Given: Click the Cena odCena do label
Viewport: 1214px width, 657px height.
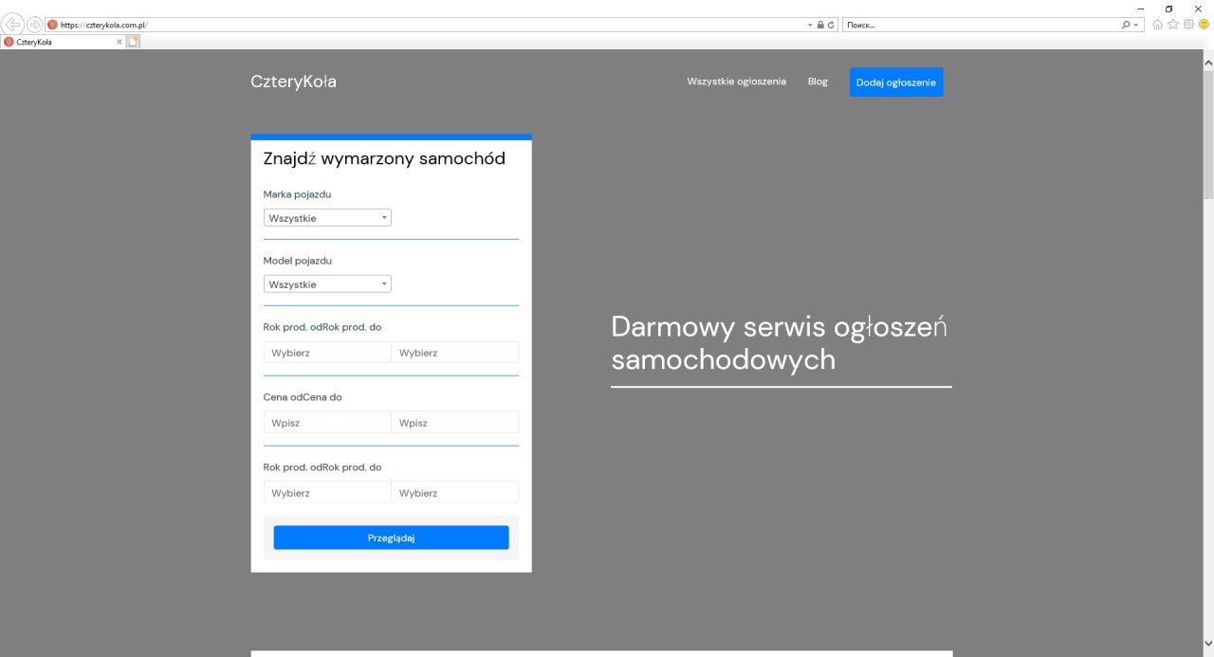Looking at the screenshot, I should (303, 397).
